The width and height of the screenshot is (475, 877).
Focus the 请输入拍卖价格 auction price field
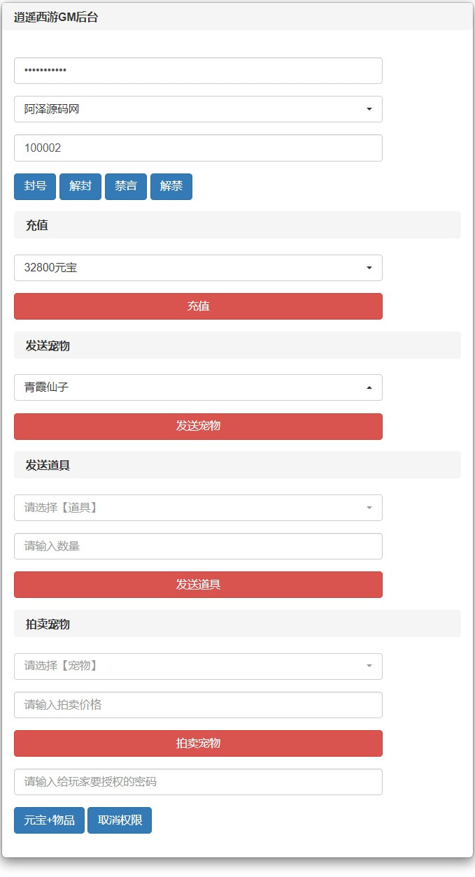[198, 705]
